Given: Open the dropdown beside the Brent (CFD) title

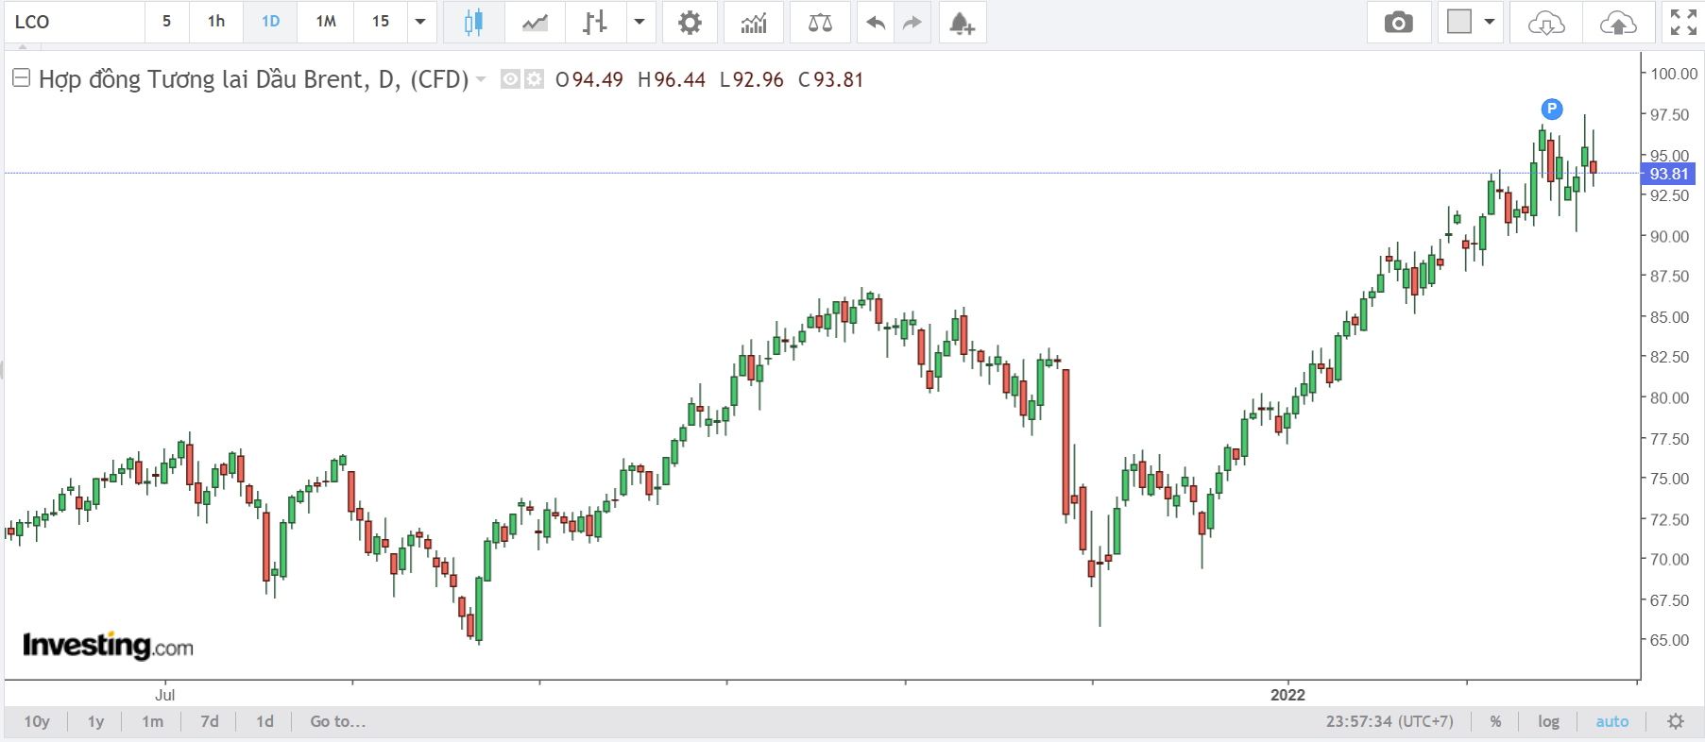Looking at the screenshot, I should click(481, 79).
